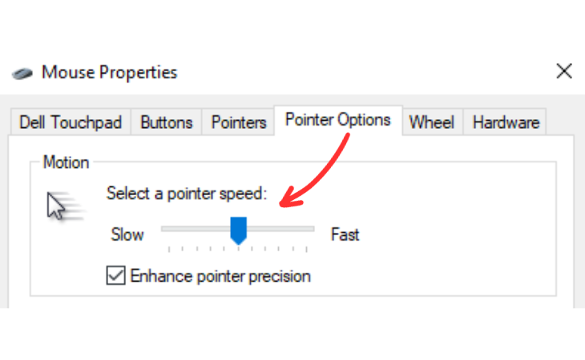Click the blue pointer speed slider thumb
The height and width of the screenshot is (360, 585).
click(x=238, y=230)
